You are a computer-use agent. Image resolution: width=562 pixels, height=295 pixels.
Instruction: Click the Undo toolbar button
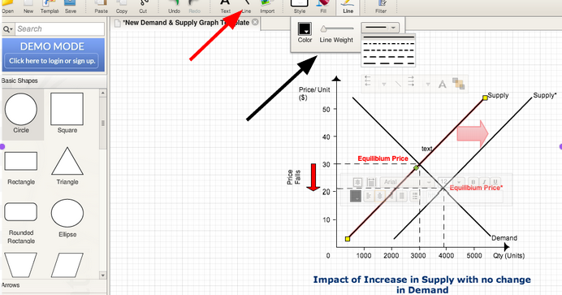174,7
